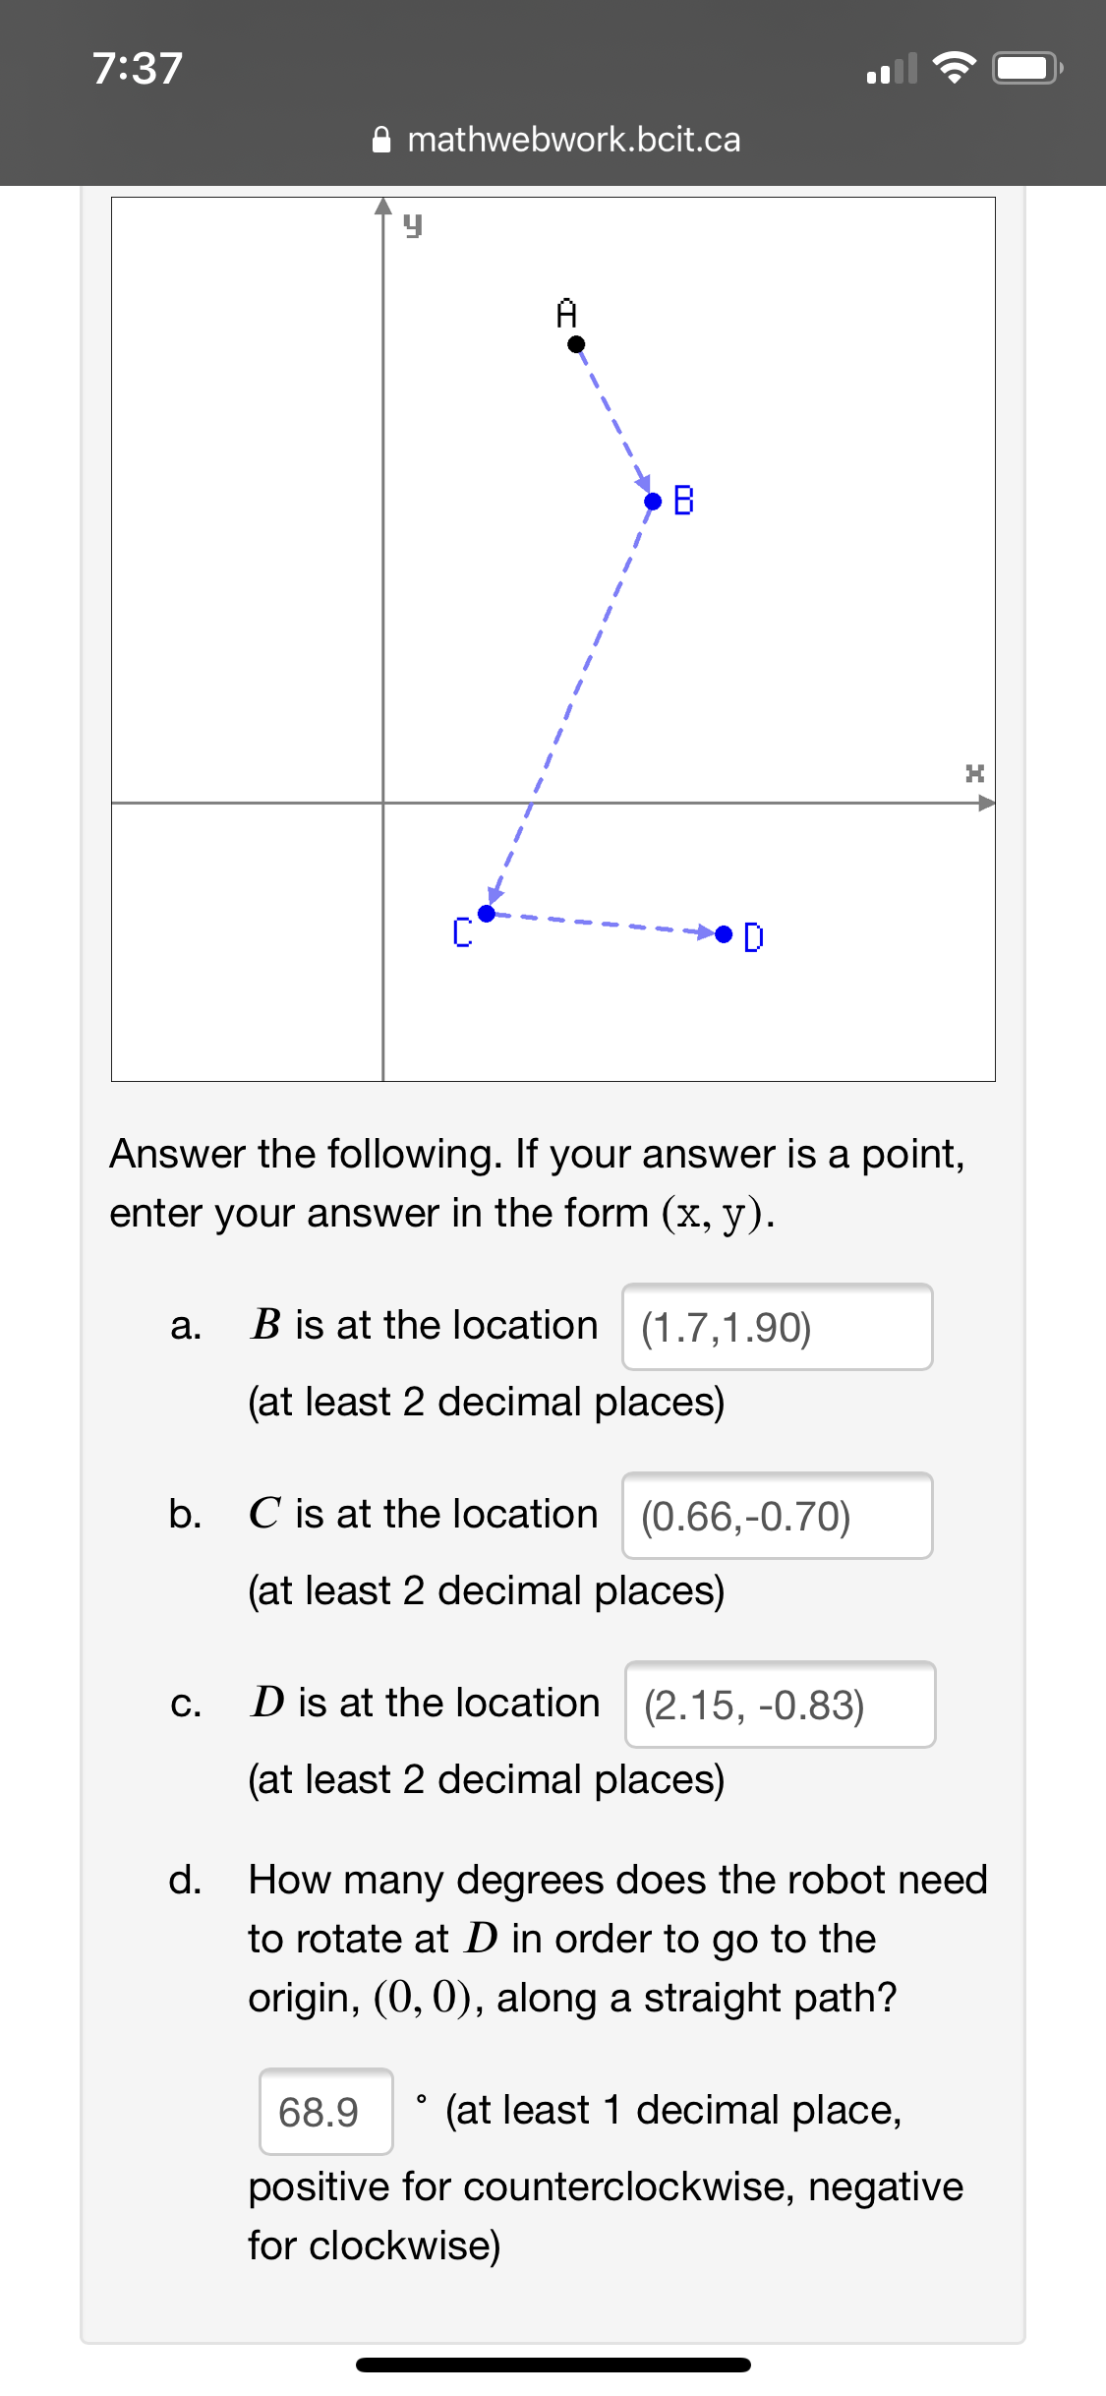This screenshot has height=2396, width=1106.
Task: Select the rotation answer field showing 68.9
Action: [324, 2111]
